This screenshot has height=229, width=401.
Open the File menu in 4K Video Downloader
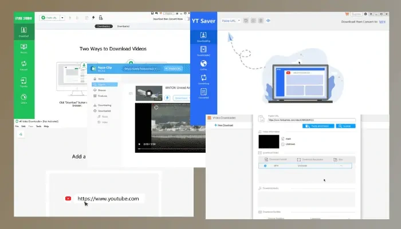coord(17,127)
